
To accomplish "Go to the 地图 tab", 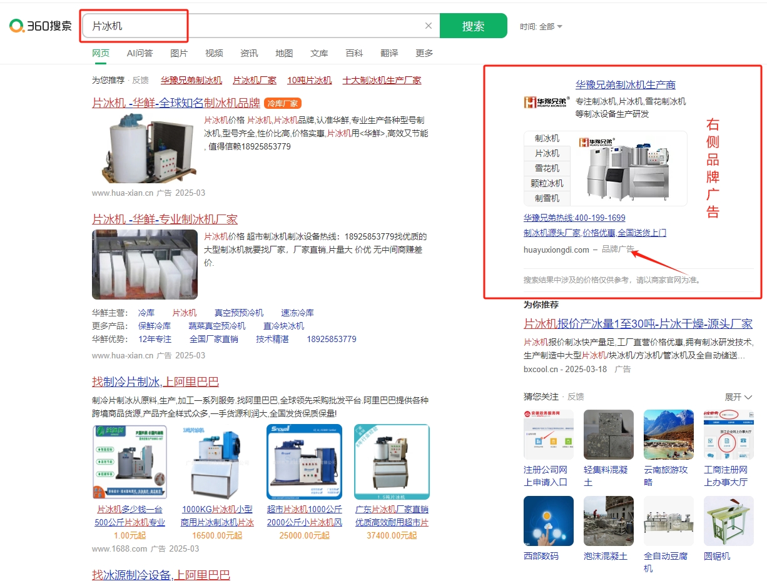I will 284,53.
